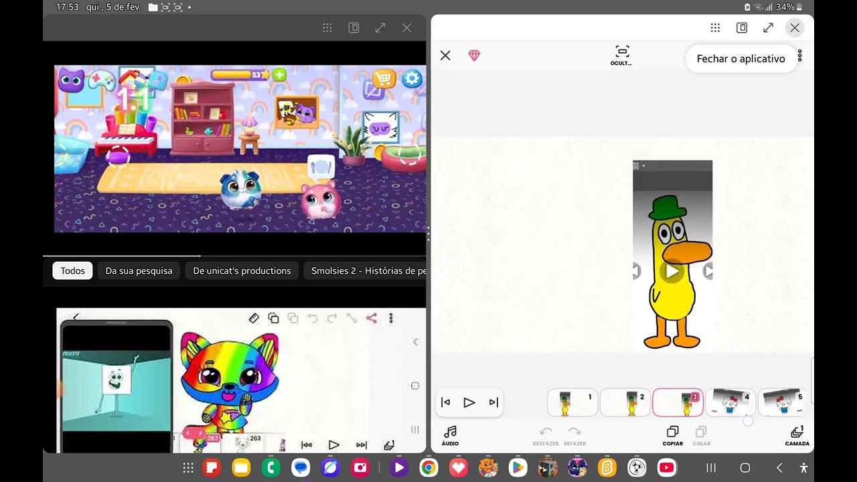Play the animation in right editor
The height and width of the screenshot is (482, 857).
(x=469, y=402)
